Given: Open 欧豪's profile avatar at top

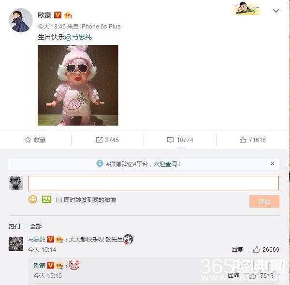Looking at the screenshot, I should click(x=20, y=20).
